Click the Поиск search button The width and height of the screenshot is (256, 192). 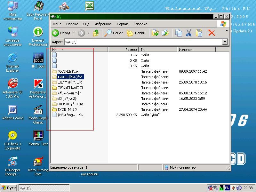(114, 33)
